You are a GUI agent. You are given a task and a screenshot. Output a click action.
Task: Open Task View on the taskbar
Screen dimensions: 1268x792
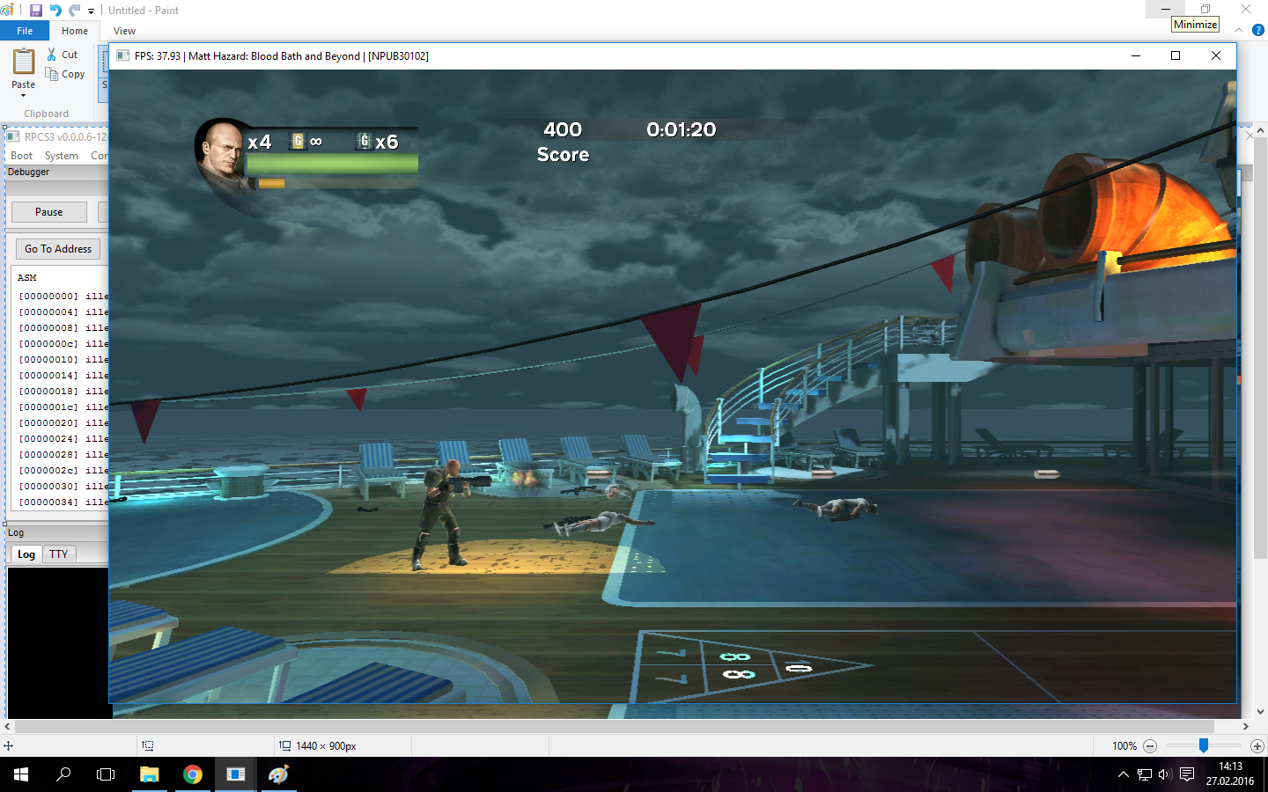point(106,774)
